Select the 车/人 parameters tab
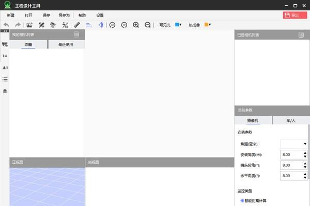The width and height of the screenshot is (310, 206). coord(291,120)
